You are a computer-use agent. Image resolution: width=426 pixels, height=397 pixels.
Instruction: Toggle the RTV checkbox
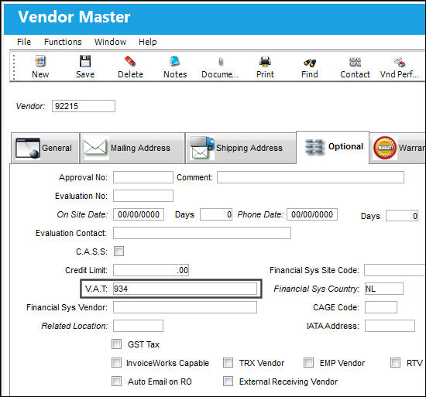coord(395,362)
